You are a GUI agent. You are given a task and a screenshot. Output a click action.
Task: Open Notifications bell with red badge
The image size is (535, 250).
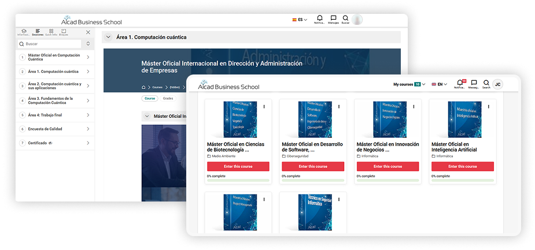click(460, 84)
